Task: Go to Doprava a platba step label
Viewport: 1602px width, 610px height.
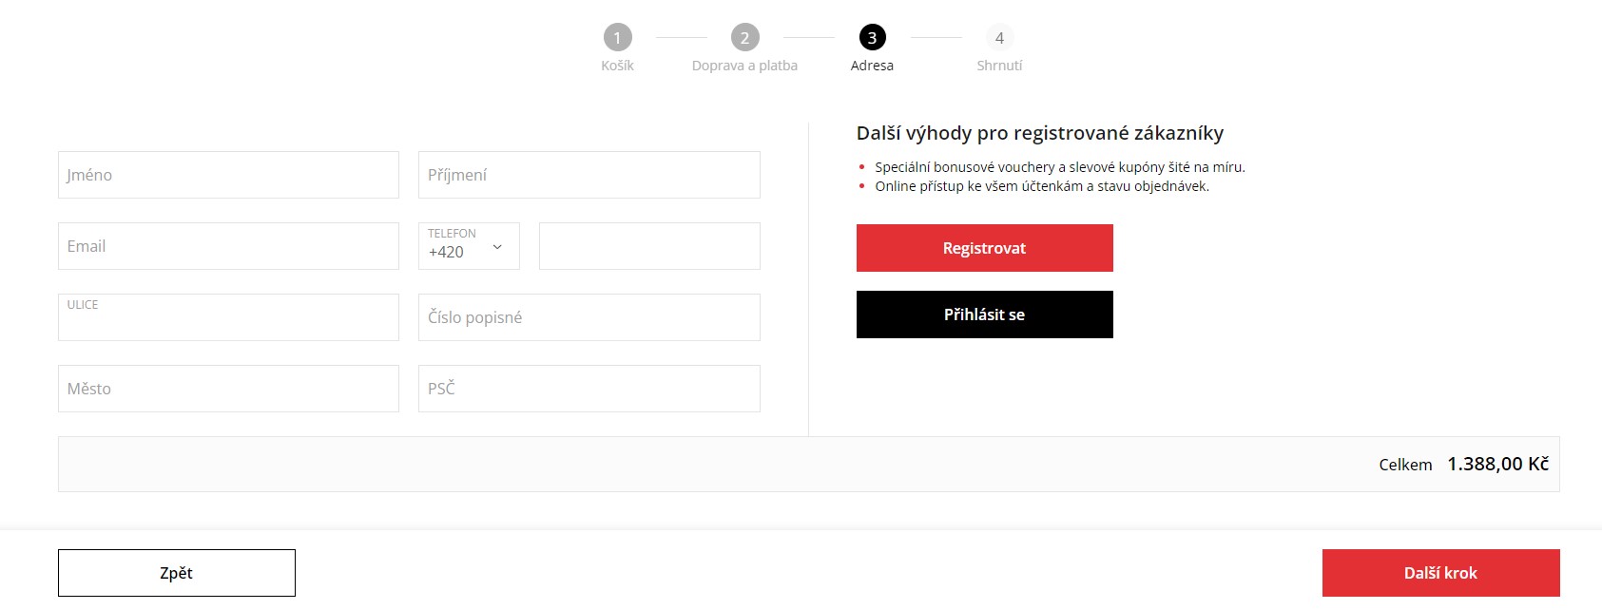Action: (x=744, y=66)
